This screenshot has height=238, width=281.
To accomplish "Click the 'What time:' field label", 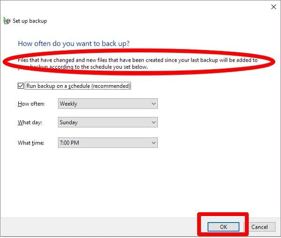I will pyautogui.click(x=30, y=143).
